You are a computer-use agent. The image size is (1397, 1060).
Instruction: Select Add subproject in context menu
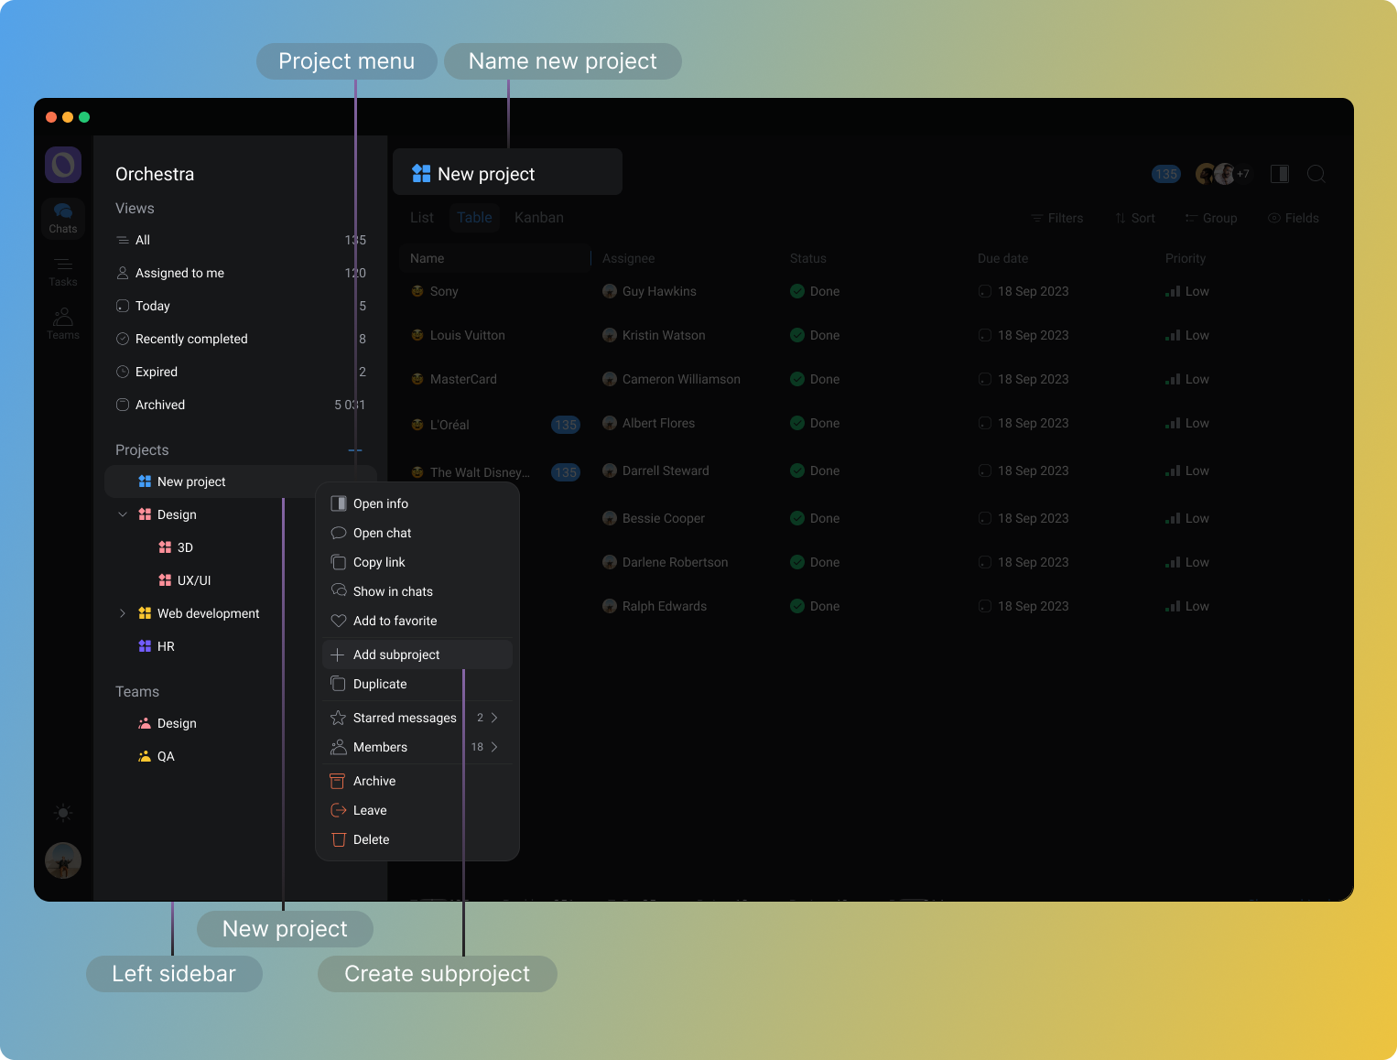pos(396,654)
